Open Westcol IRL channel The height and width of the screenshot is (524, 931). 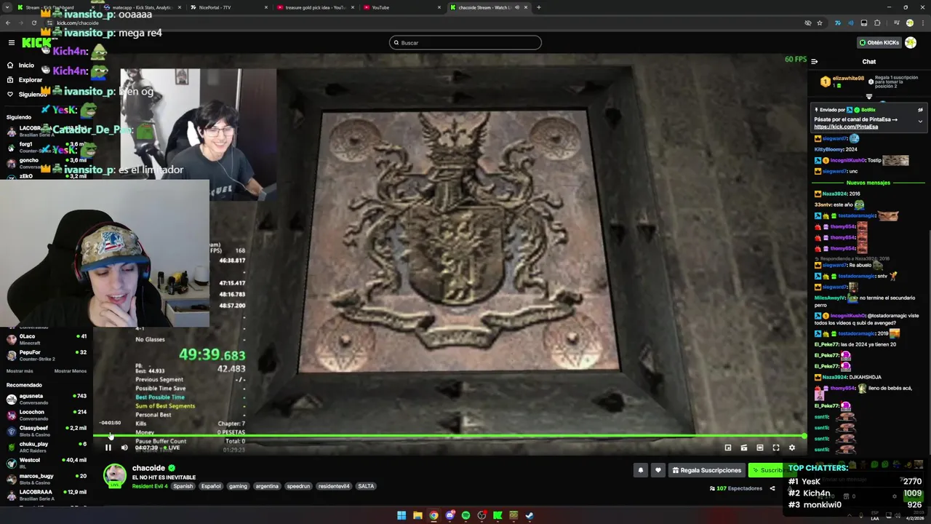(47, 463)
